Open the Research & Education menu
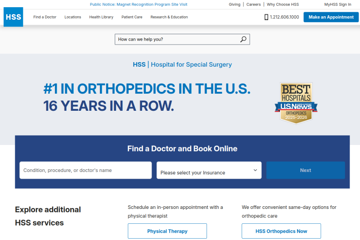This screenshot has width=360, height=240. tap(169, 17)
